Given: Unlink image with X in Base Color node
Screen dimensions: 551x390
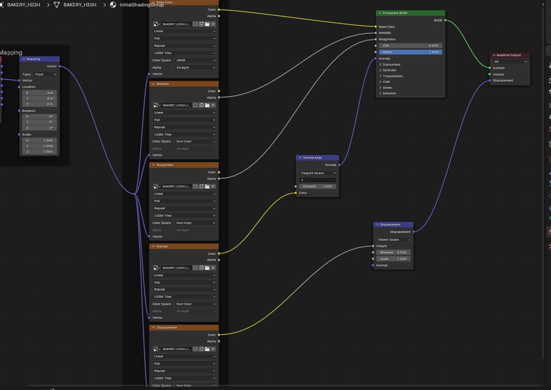Looking at the screenshot, I should click(x=213, y=24).
